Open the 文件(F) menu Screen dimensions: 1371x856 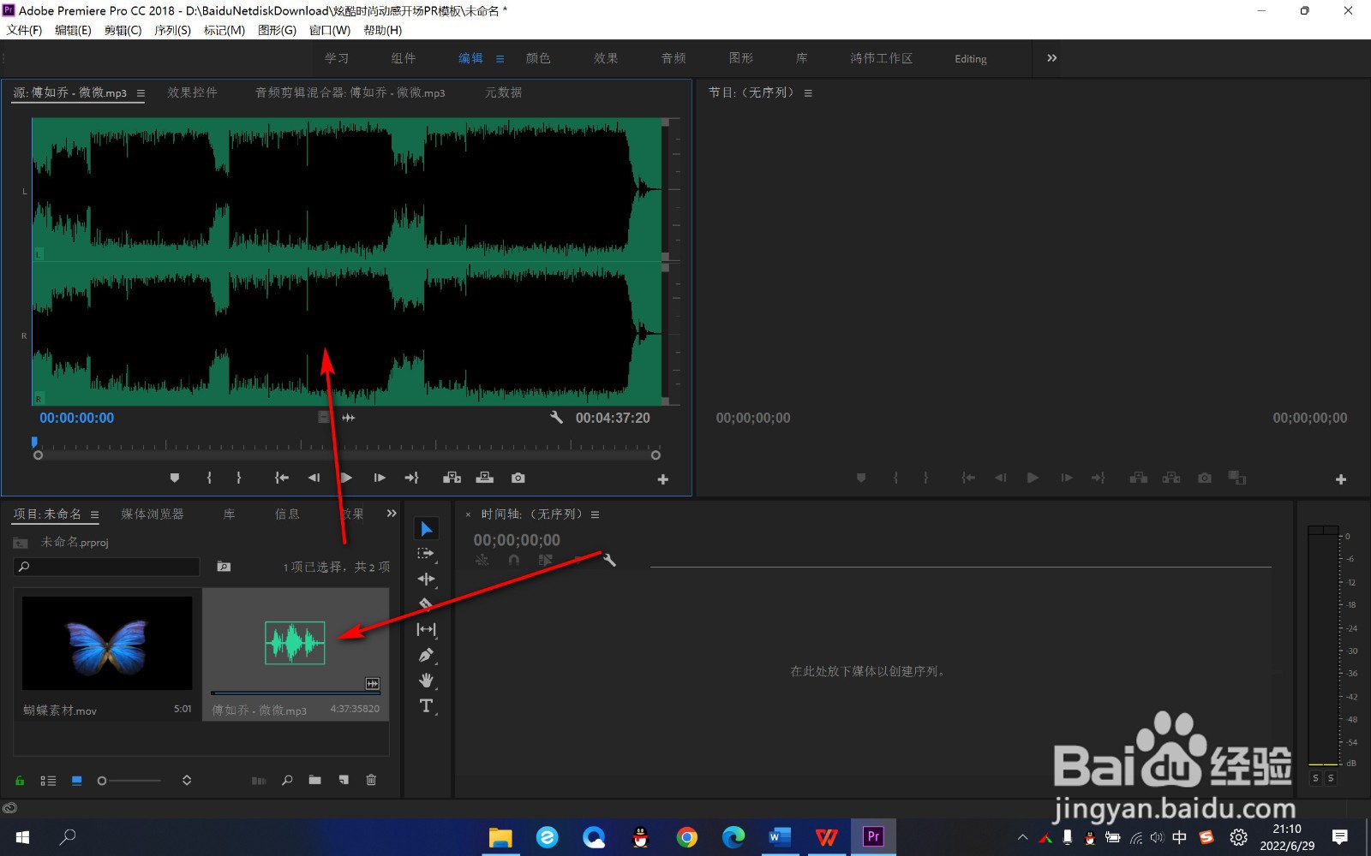[24, 30]
